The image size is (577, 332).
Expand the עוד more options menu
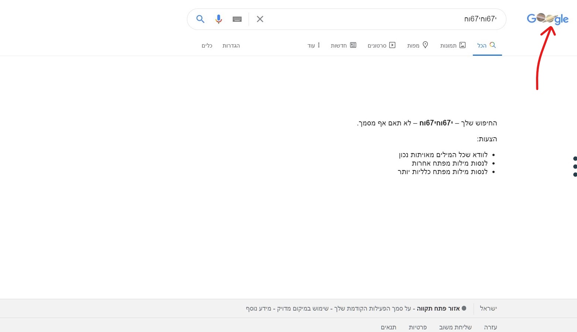click(314, 45)
